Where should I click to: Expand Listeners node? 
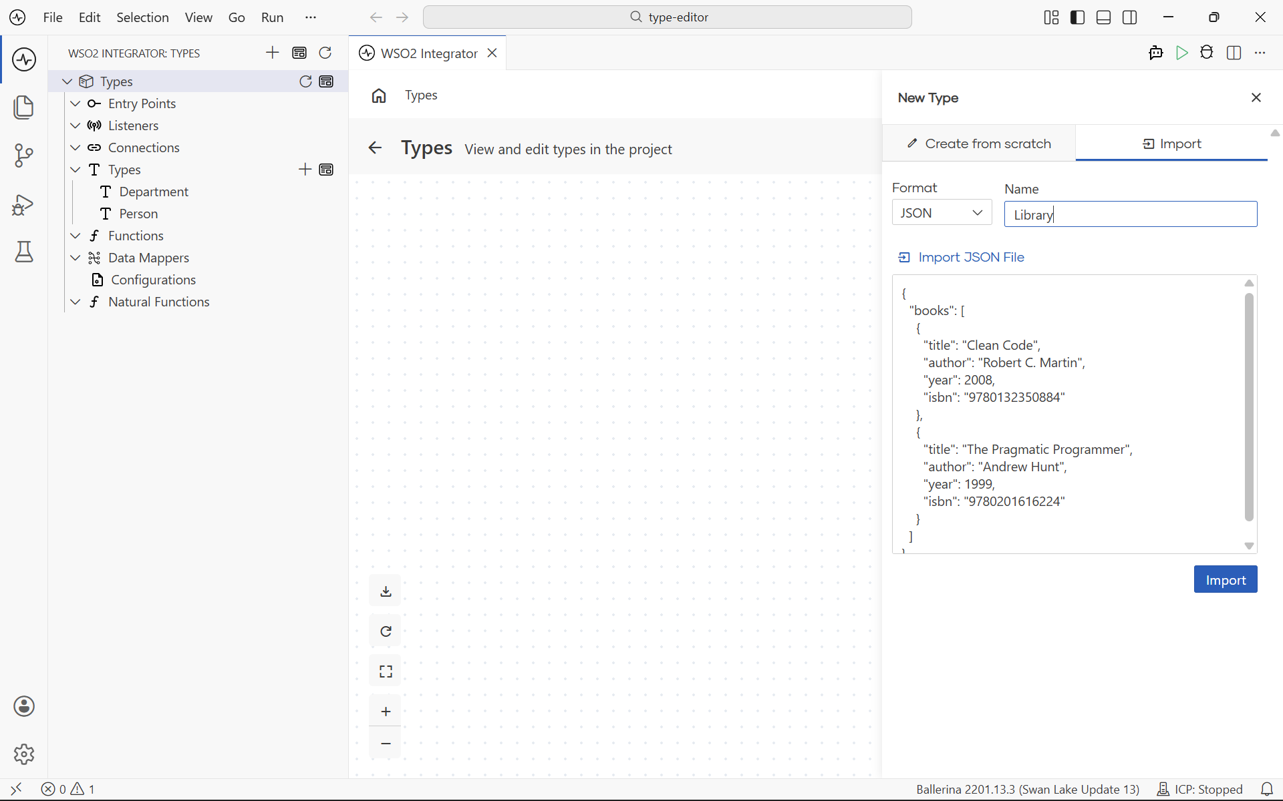pos(76,125)
